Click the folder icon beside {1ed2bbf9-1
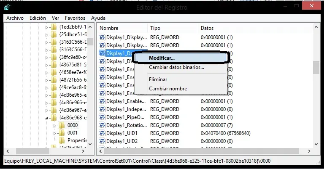324x169 pixels. [54, 27]
